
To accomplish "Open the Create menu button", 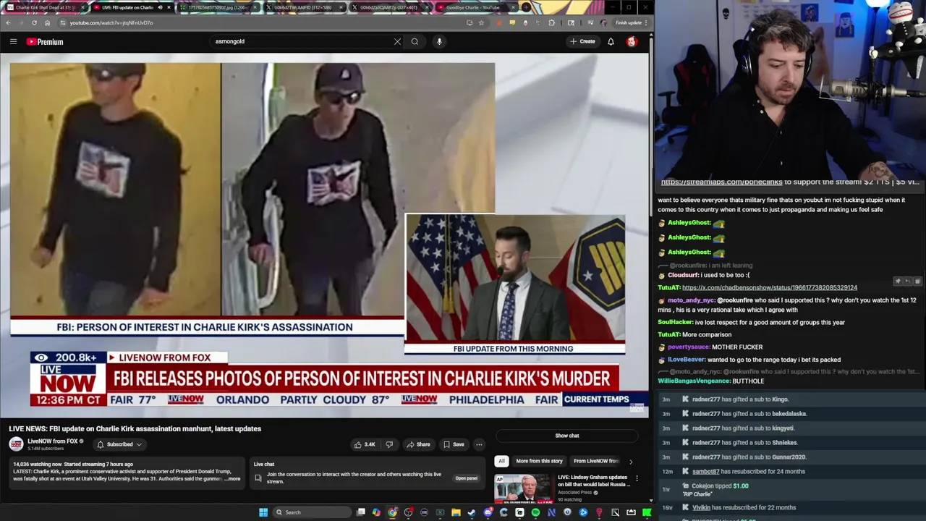I will [582, 41].
